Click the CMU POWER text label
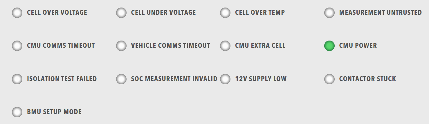 (x=358, y=46)
